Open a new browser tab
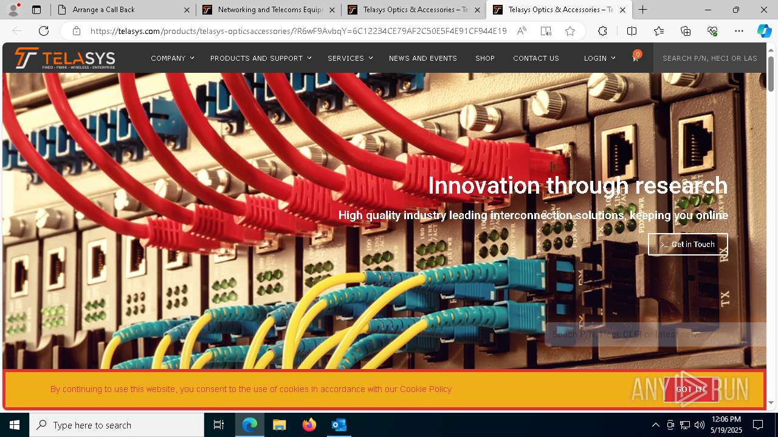This screenshot has height=437, width=778. coord(642,10)
